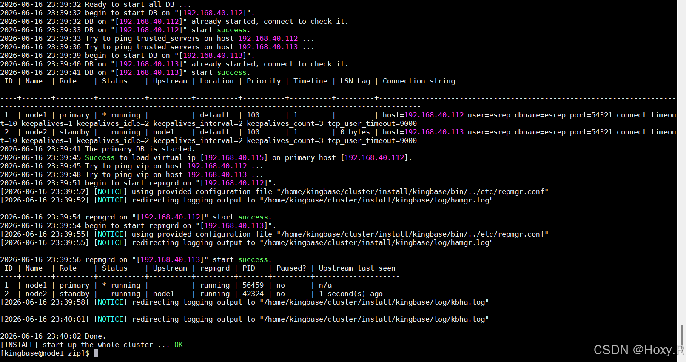Click the kbha.log path at 23:39:58
Viewport: 686px width, 362px height.
pyautogui.click(x=374, y=302)
